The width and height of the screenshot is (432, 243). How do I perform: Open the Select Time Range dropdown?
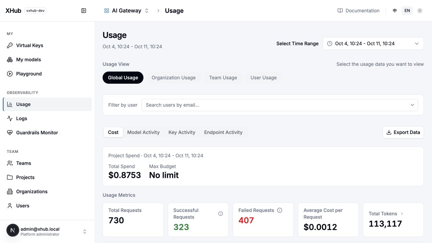click(373, 44)
